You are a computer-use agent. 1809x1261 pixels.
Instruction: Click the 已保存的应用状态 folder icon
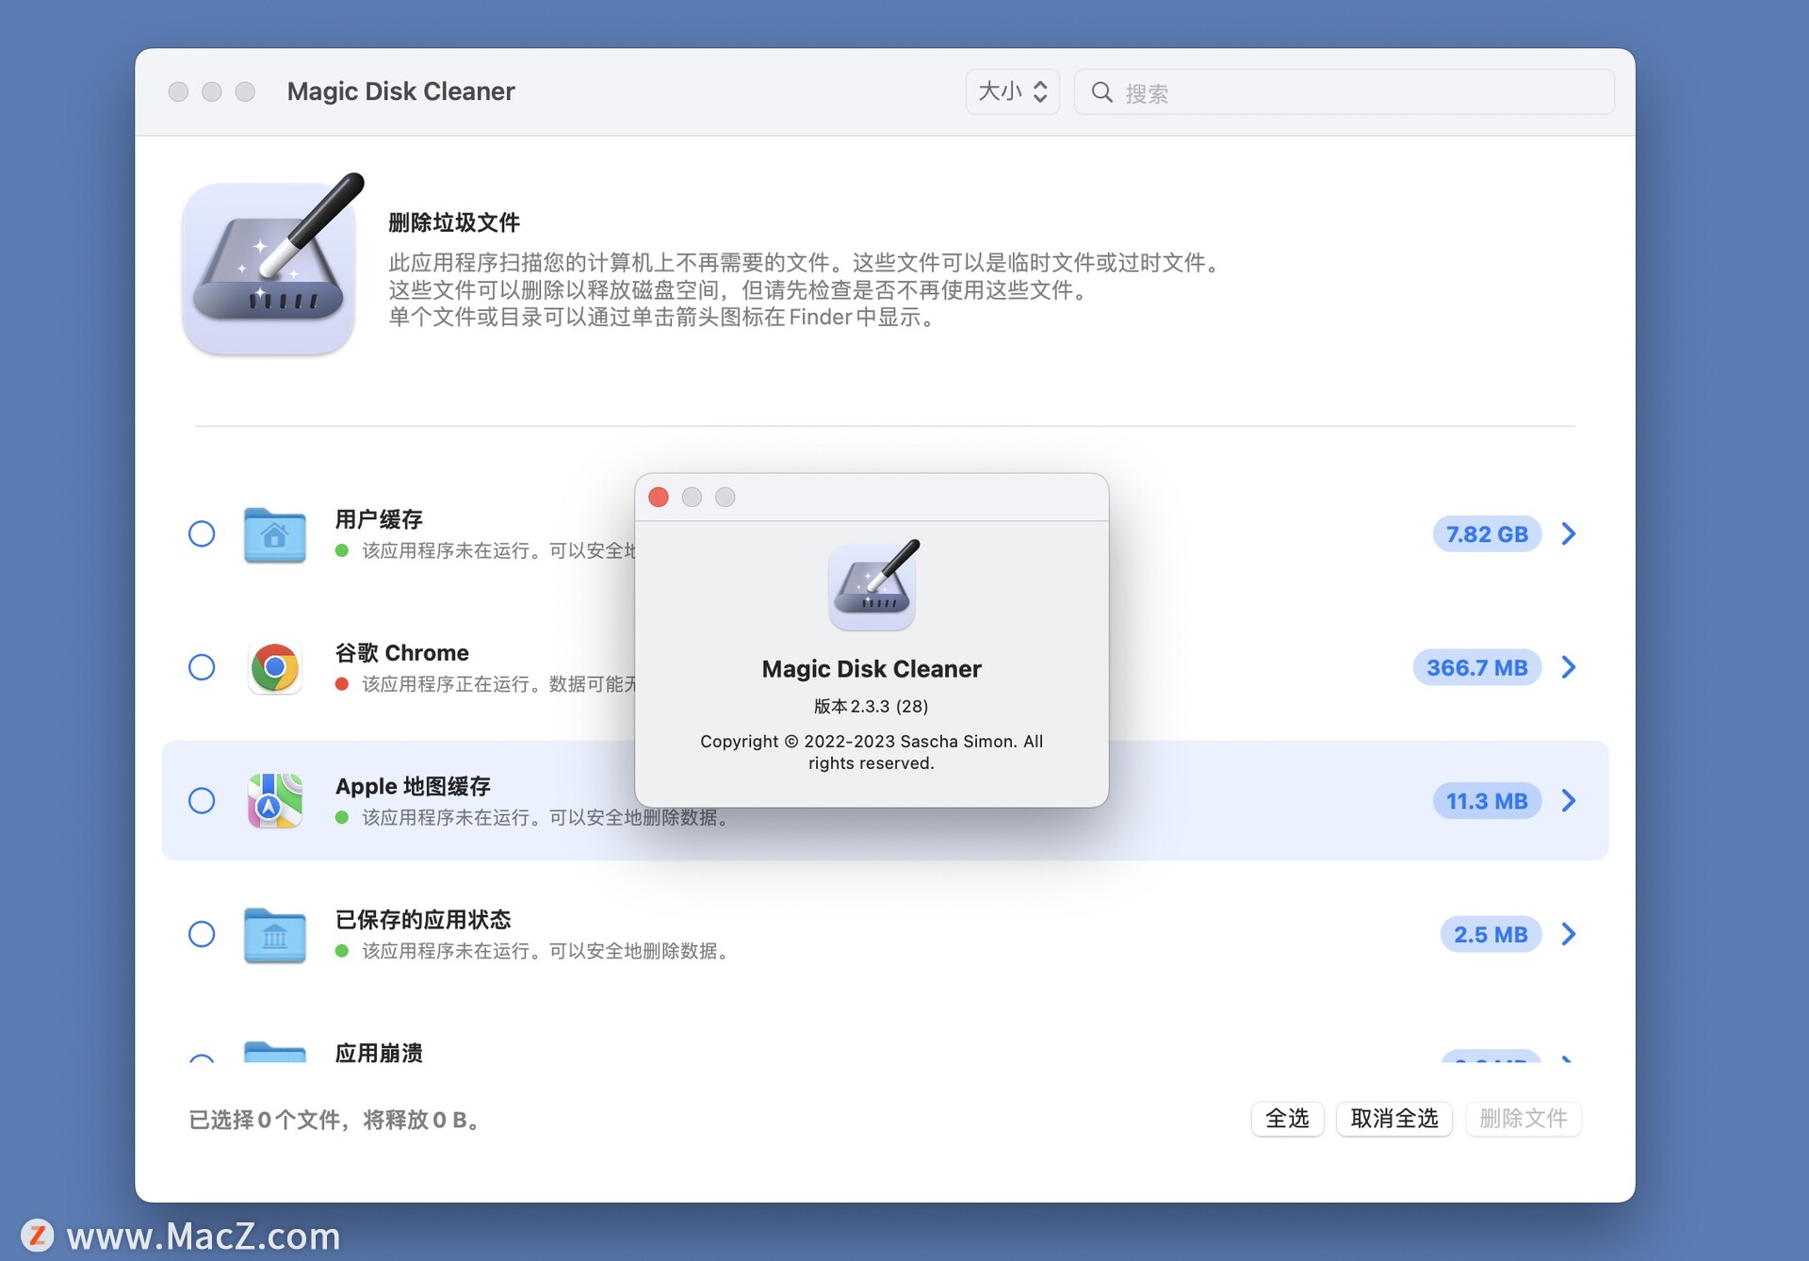(x=274, y=934)
